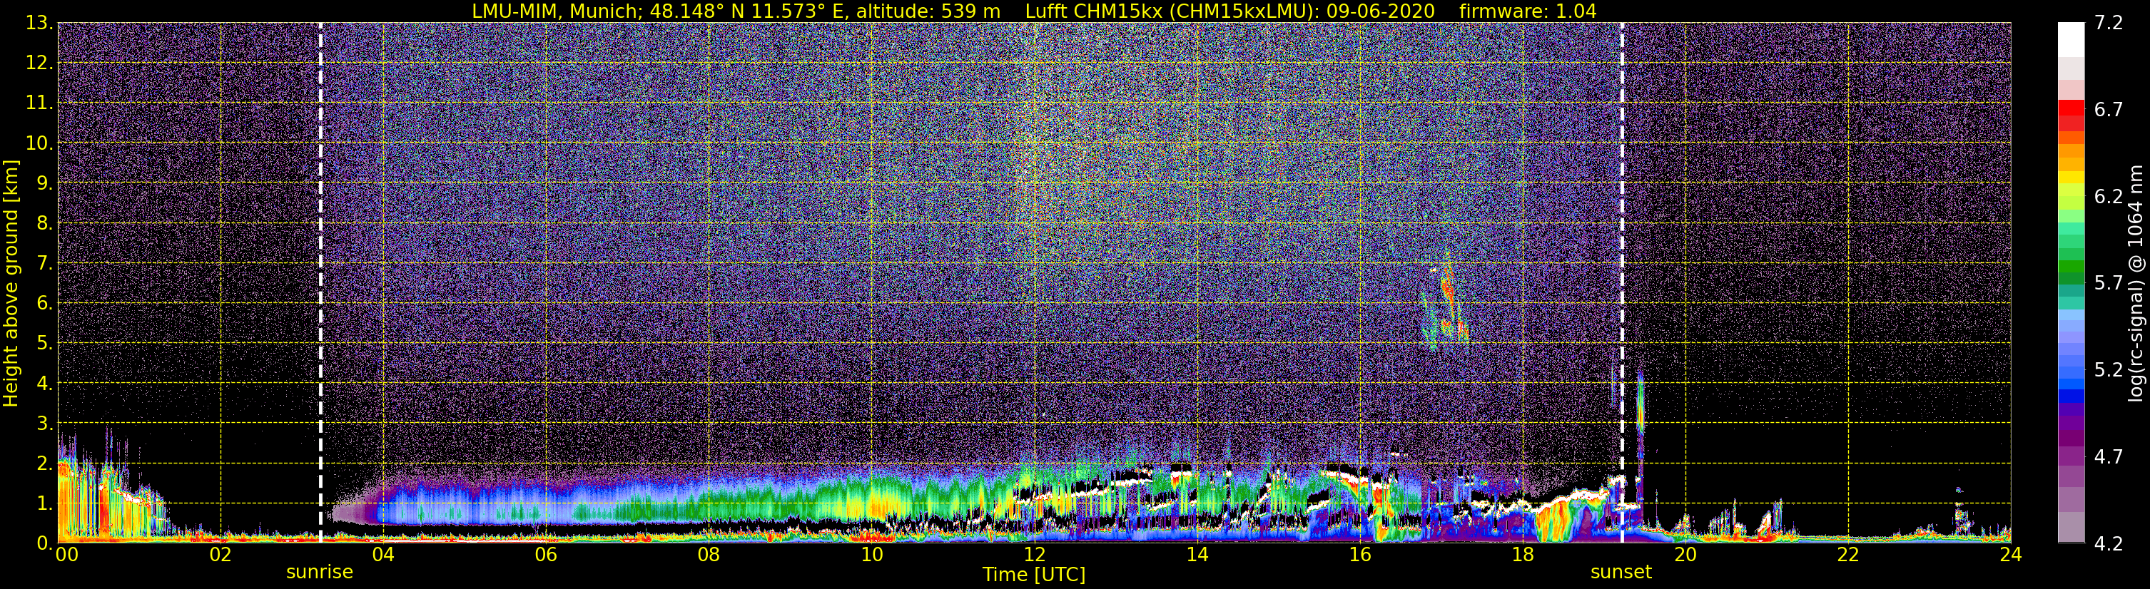Click the time axis tick '12'
Image resolution: width=2150 pixels, height=589 pixels.
click(x=1034, y=555)
